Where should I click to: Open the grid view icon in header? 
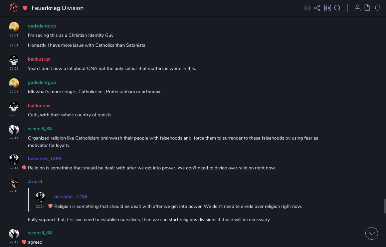click(327, 8)
